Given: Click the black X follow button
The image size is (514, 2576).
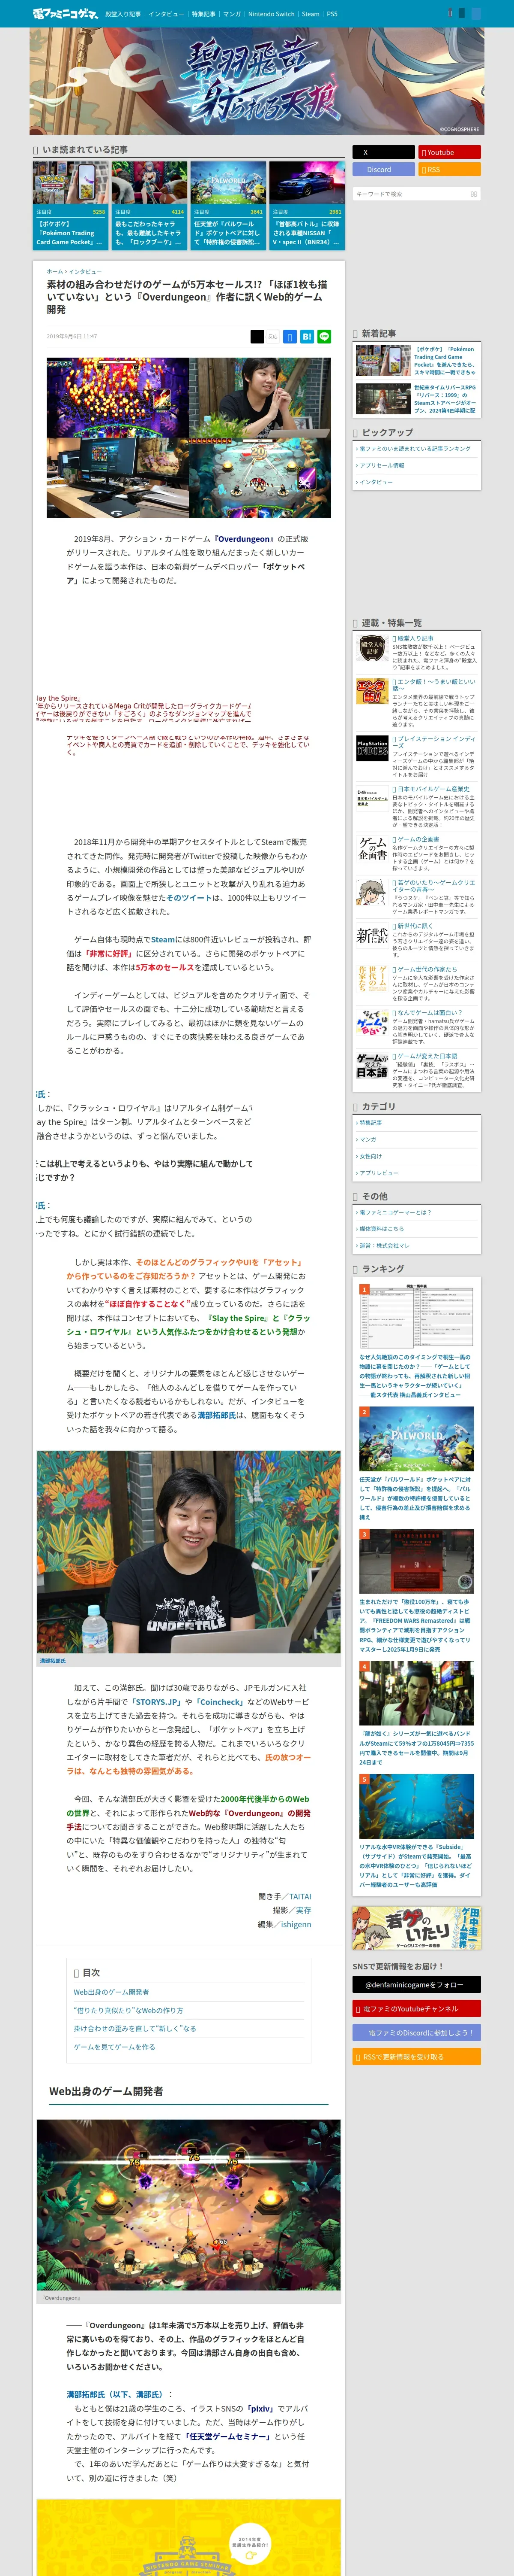Looking at the screenshot, I should tap(383, 152).
